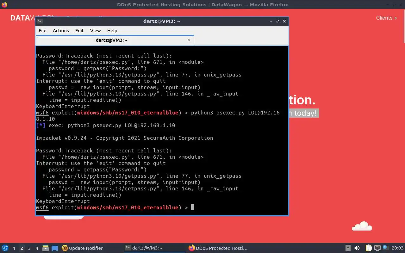
Task: Open the Lubuntu start menu bird icon
Action: 5,248
